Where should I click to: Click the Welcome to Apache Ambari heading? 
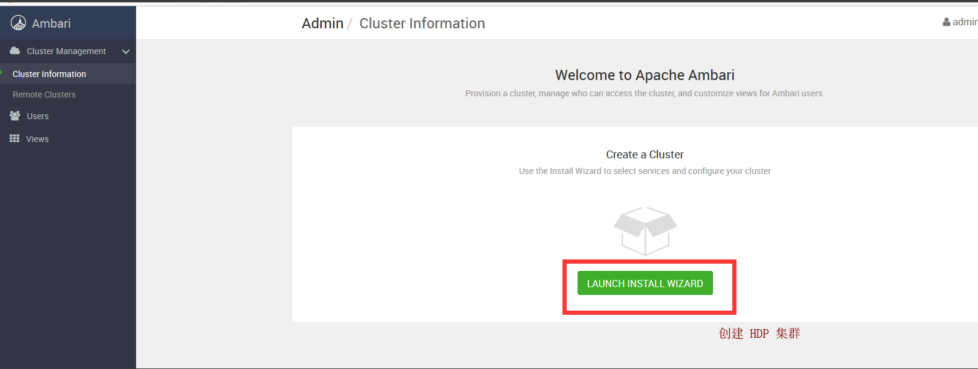pyautogui.click(x=645, y=75)
